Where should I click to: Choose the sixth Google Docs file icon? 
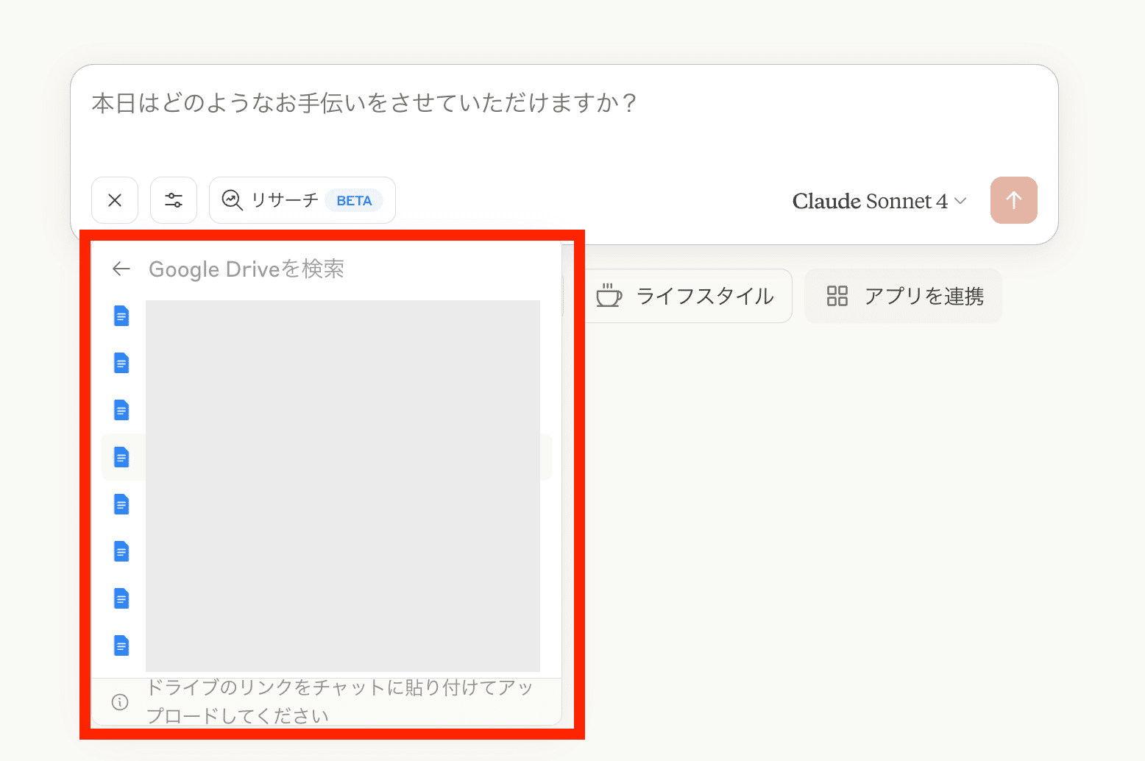121,551
